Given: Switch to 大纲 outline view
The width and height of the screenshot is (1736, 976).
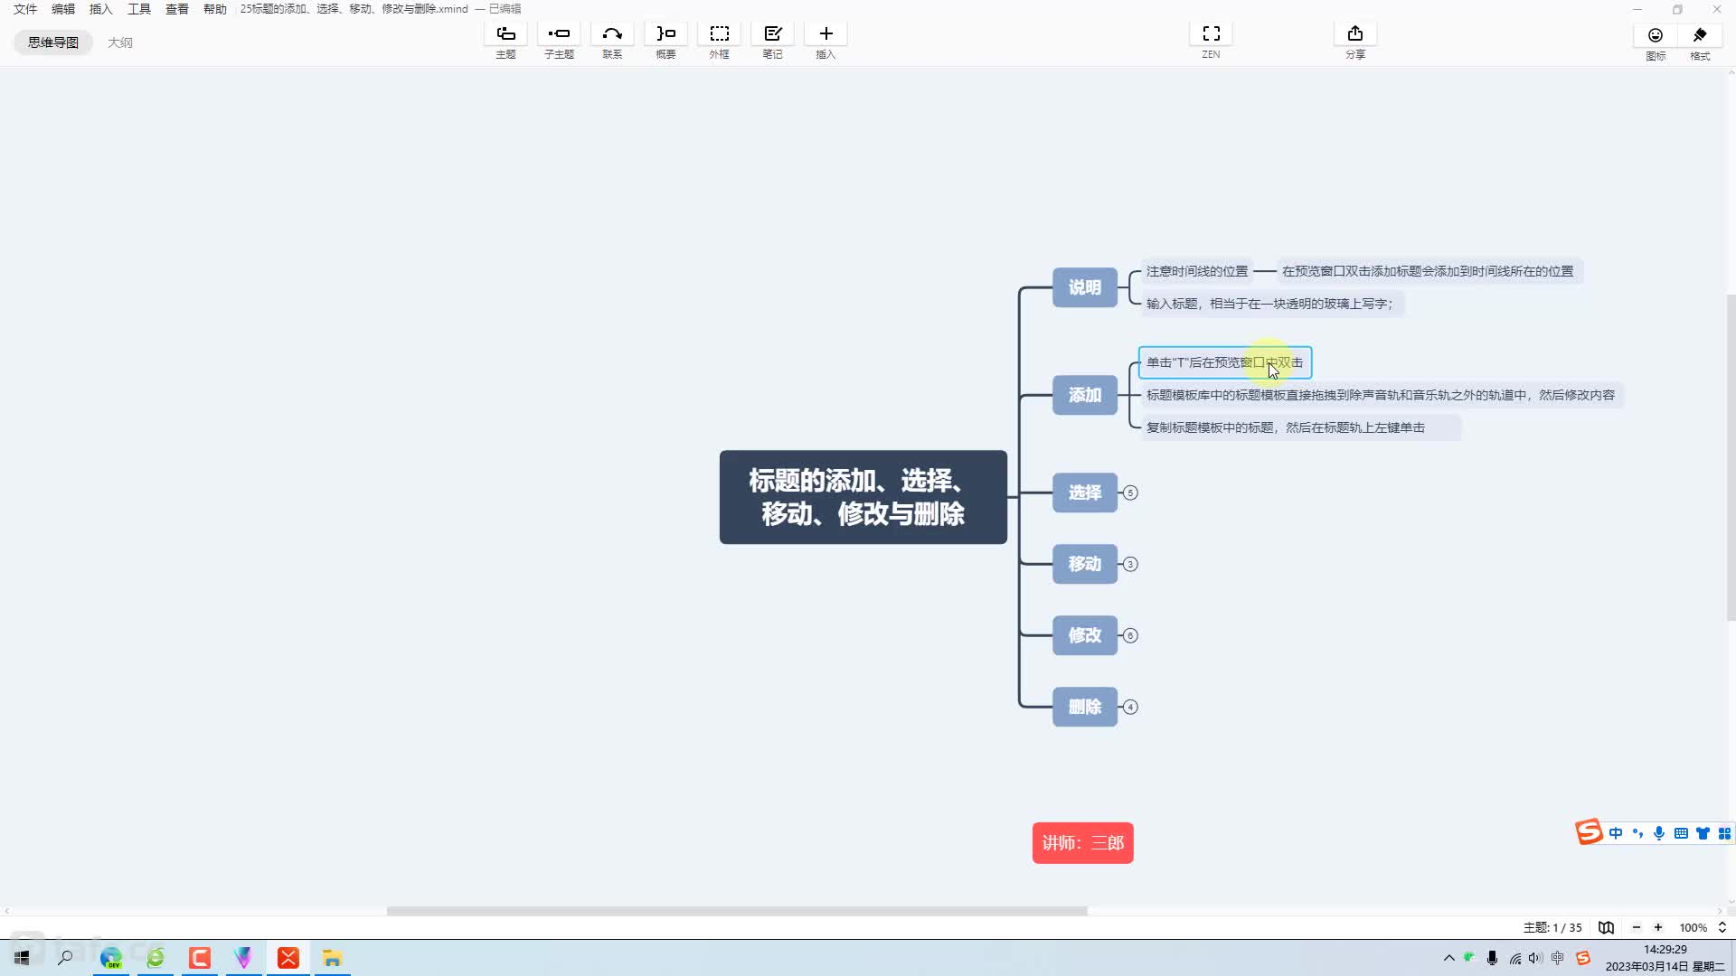Looking at the screenshot, I should pyautogui.click(x=120, y=42).
